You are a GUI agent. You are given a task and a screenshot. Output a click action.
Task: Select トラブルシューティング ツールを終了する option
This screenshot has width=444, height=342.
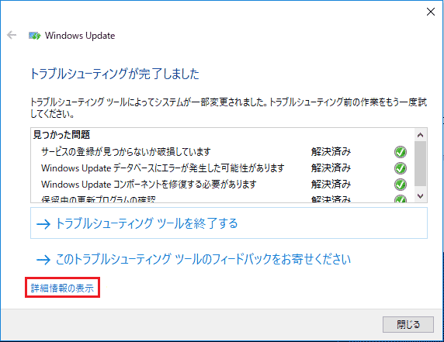coord(229,223)
